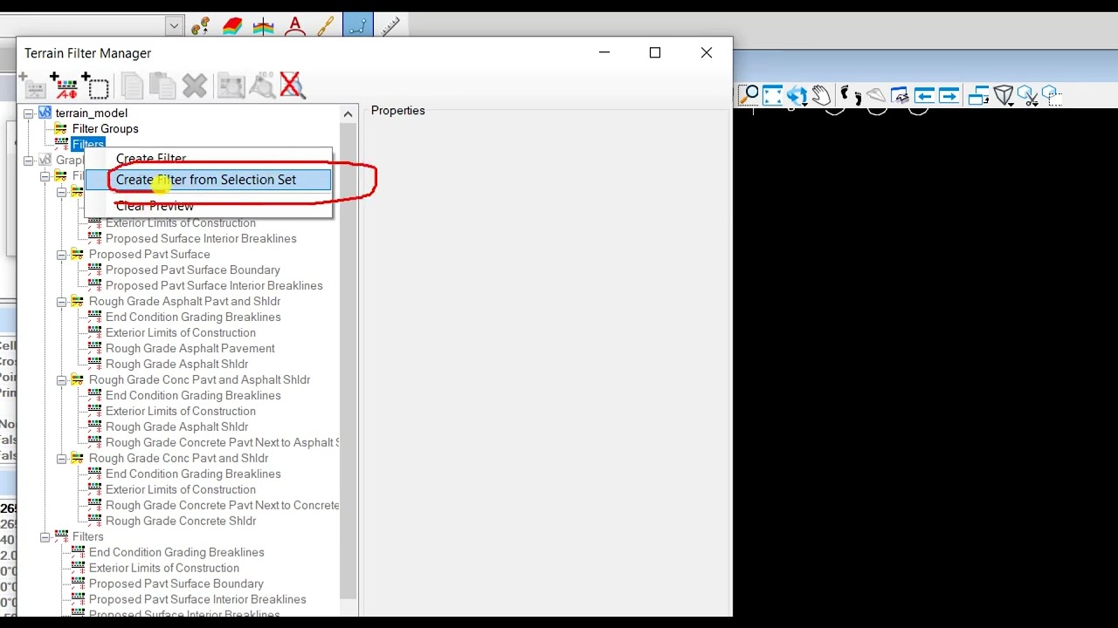Select the red text A tool icon
1118x628 pixels.
coord(295,26)
